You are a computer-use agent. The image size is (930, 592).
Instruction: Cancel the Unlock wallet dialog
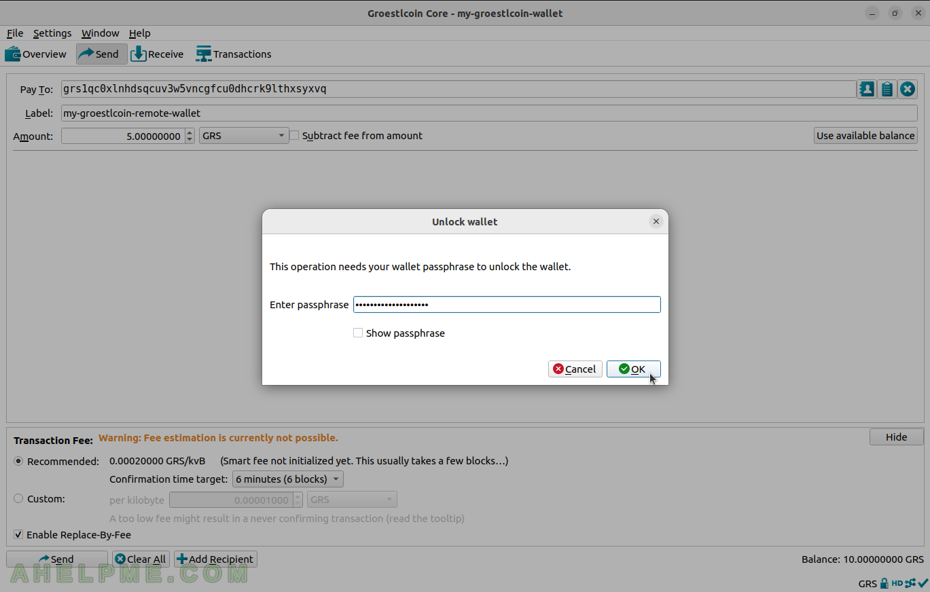coord(575,369)
